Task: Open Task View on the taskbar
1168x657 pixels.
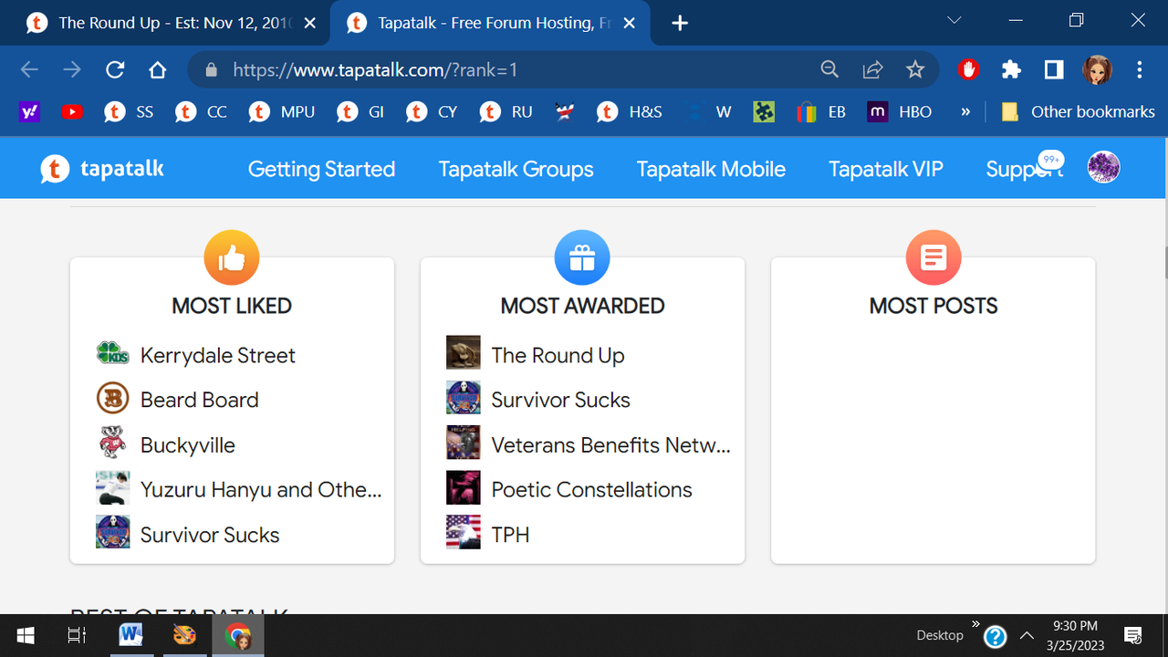Action: (77, 635)
